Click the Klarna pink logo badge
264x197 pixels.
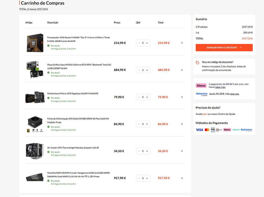point(201,86)
